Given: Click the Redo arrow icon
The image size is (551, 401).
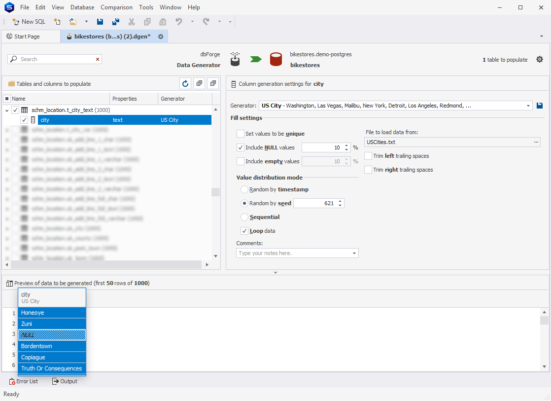Looking at the screenshot, I should point(206,22).
